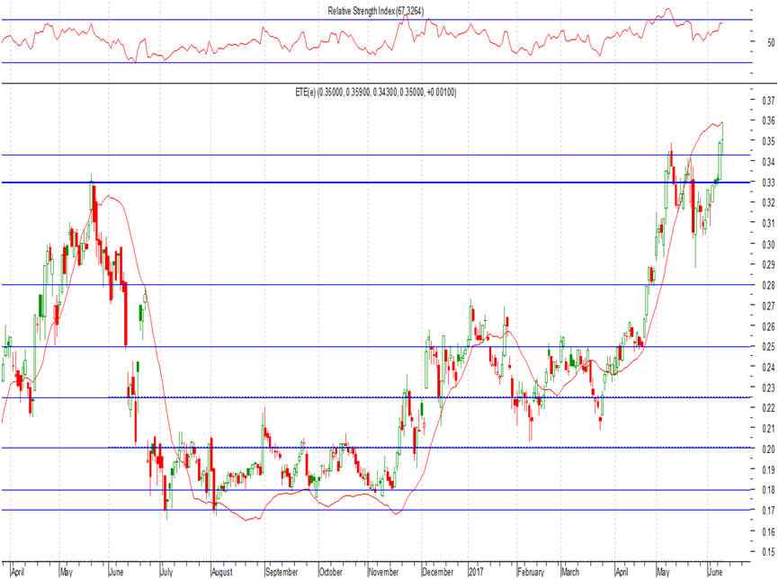Click the 0.37 price axis label
This screenshot has width=779, height=579.
pos(768,101)
